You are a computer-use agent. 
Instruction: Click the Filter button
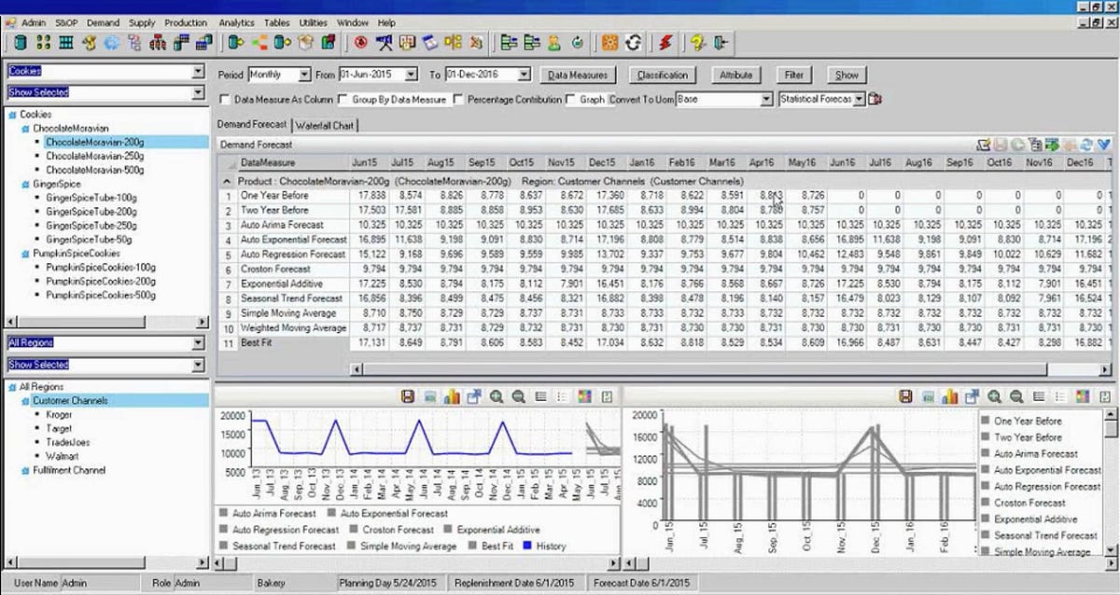794,75
